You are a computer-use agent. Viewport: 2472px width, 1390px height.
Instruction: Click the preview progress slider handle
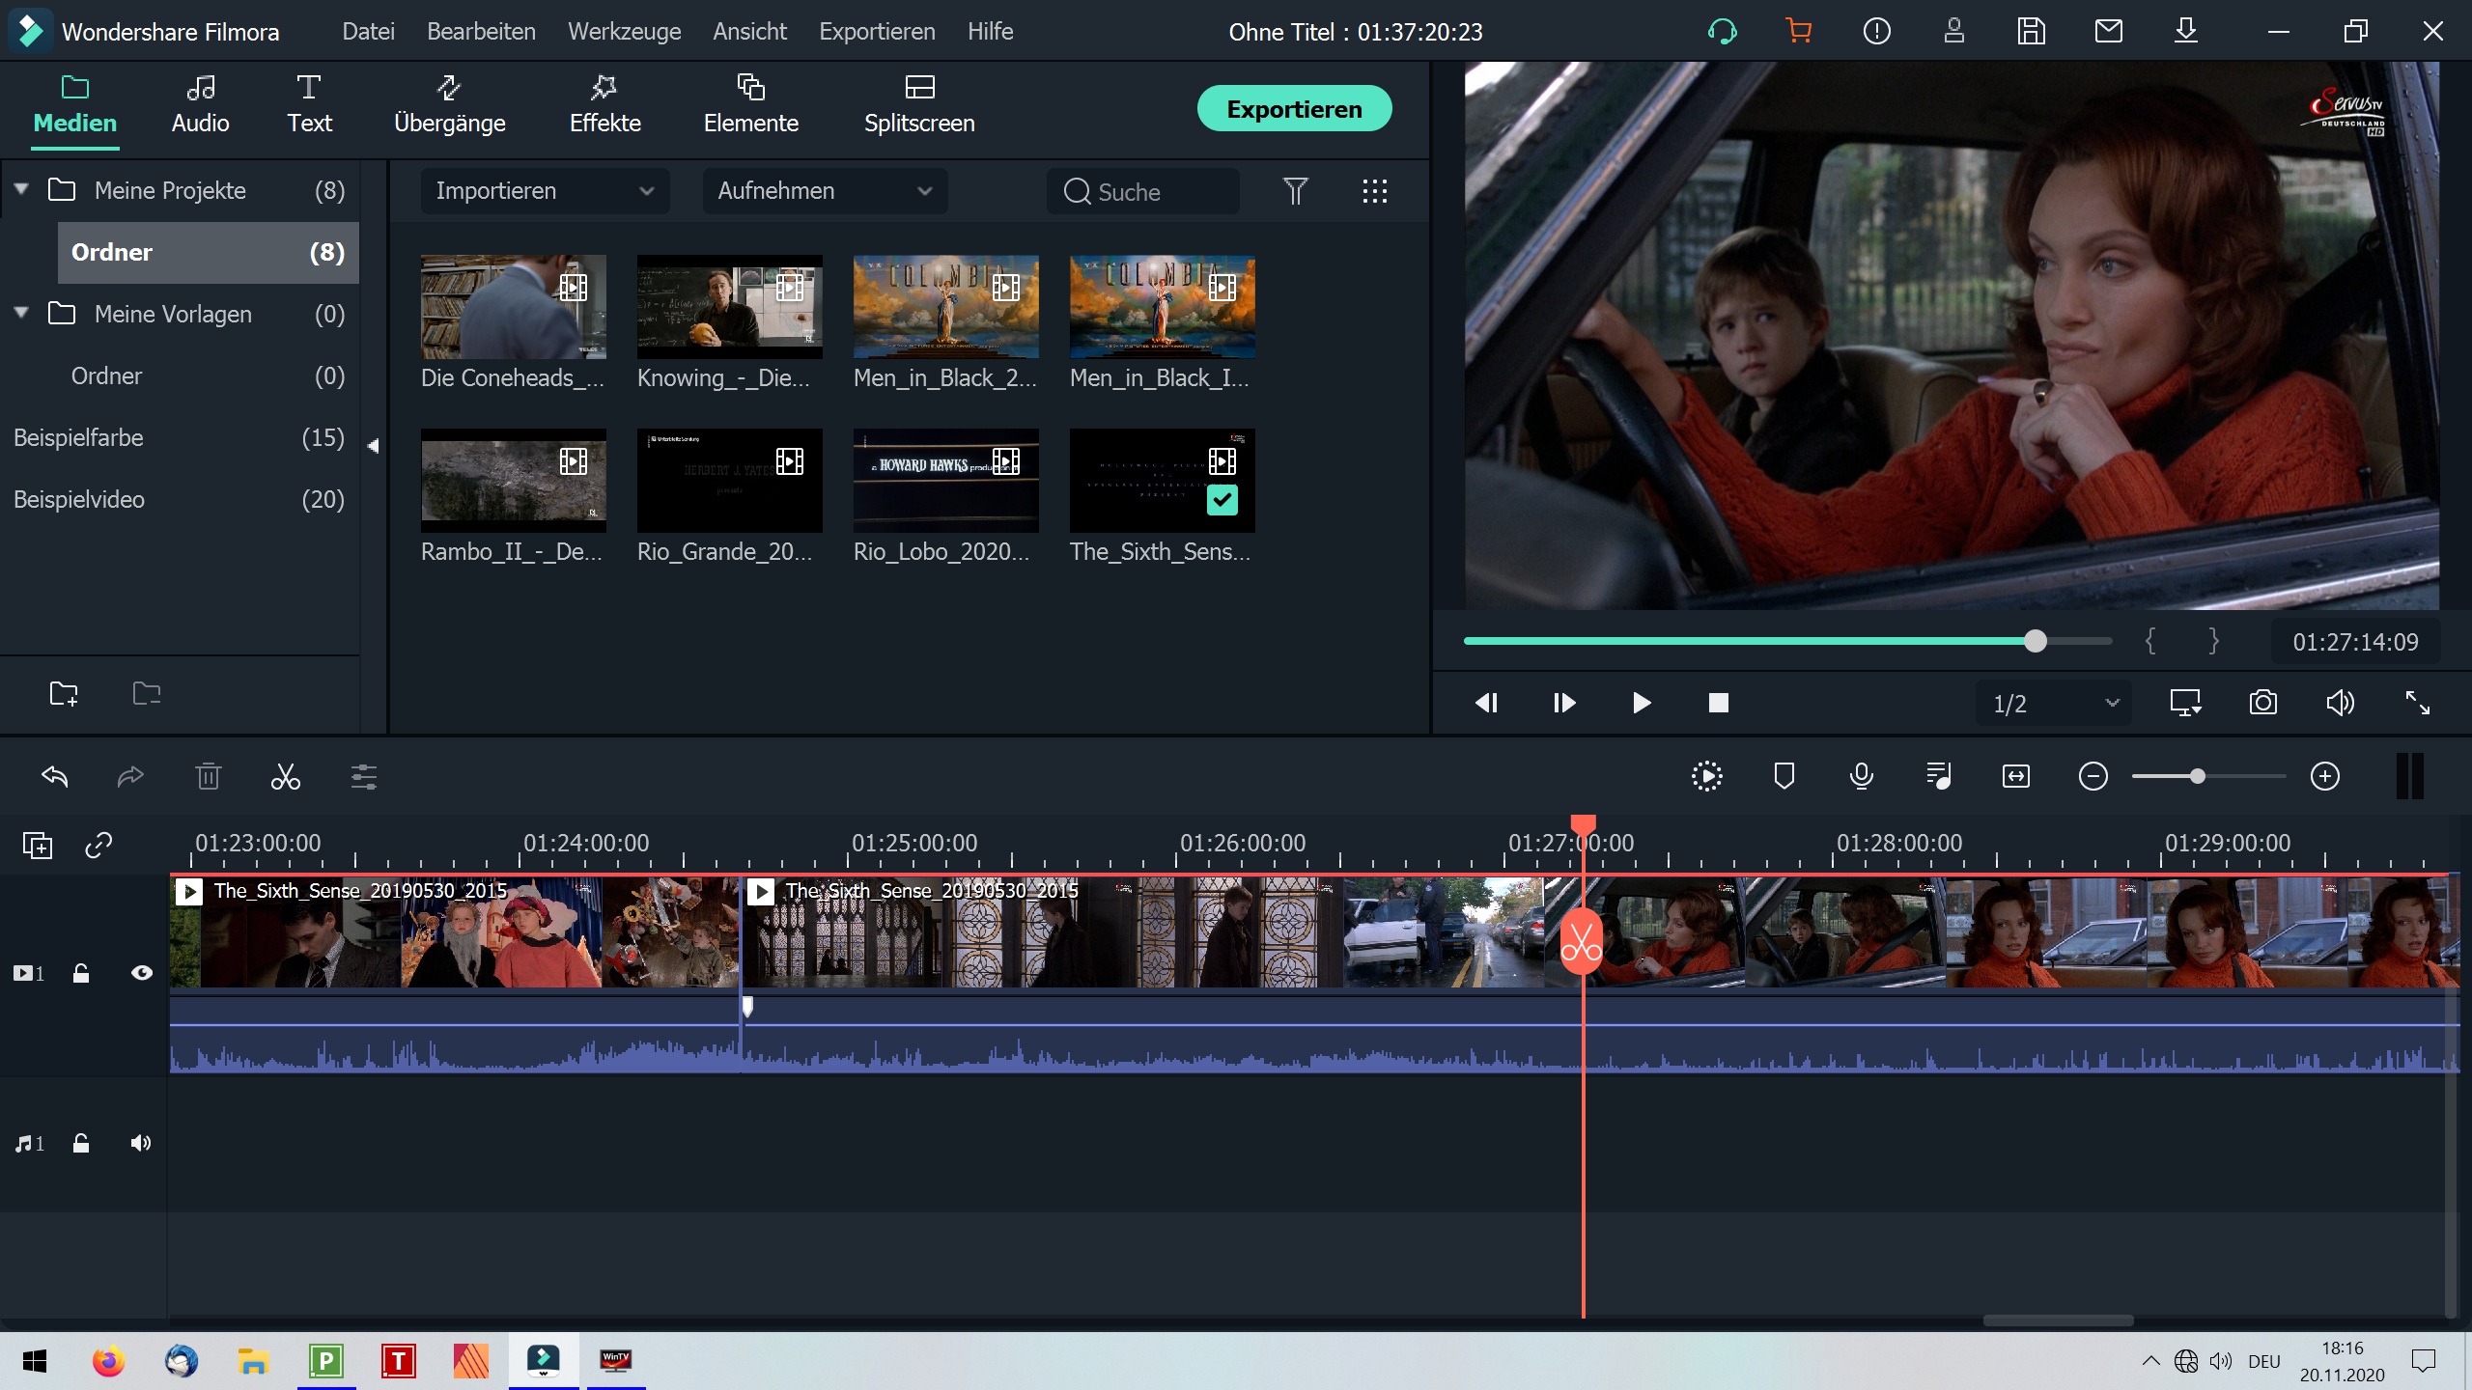pyautogui.click(x=2036, y=641)
